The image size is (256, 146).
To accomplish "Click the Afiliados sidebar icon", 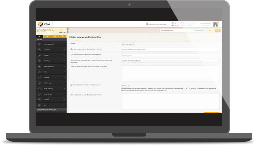I will (x=39, y=100).
